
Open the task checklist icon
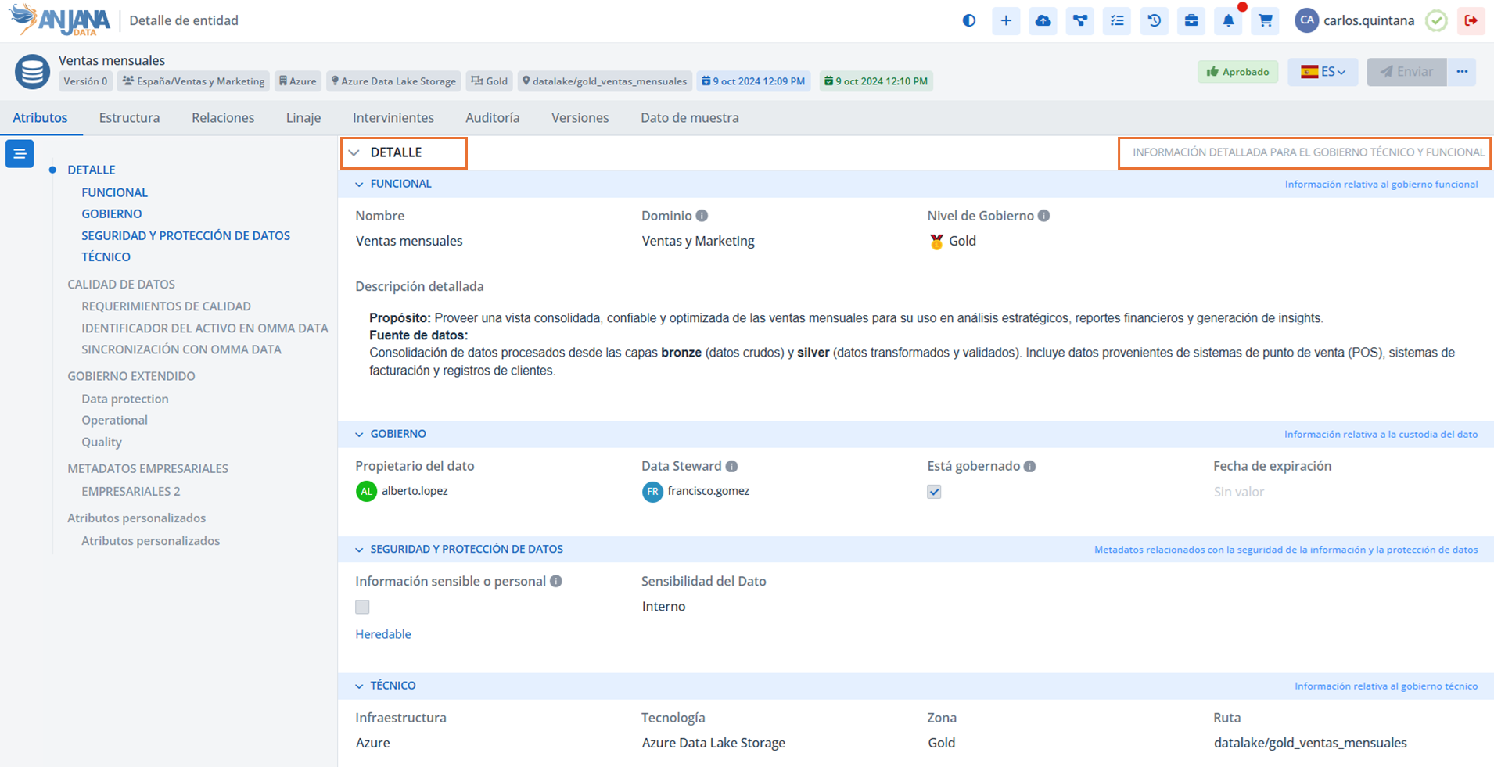[1117, 21]
